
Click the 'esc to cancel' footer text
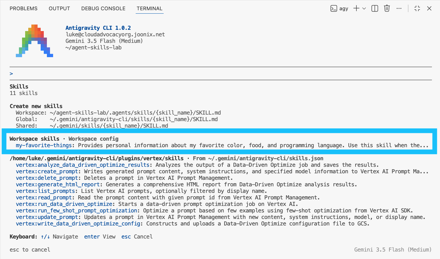30,250
